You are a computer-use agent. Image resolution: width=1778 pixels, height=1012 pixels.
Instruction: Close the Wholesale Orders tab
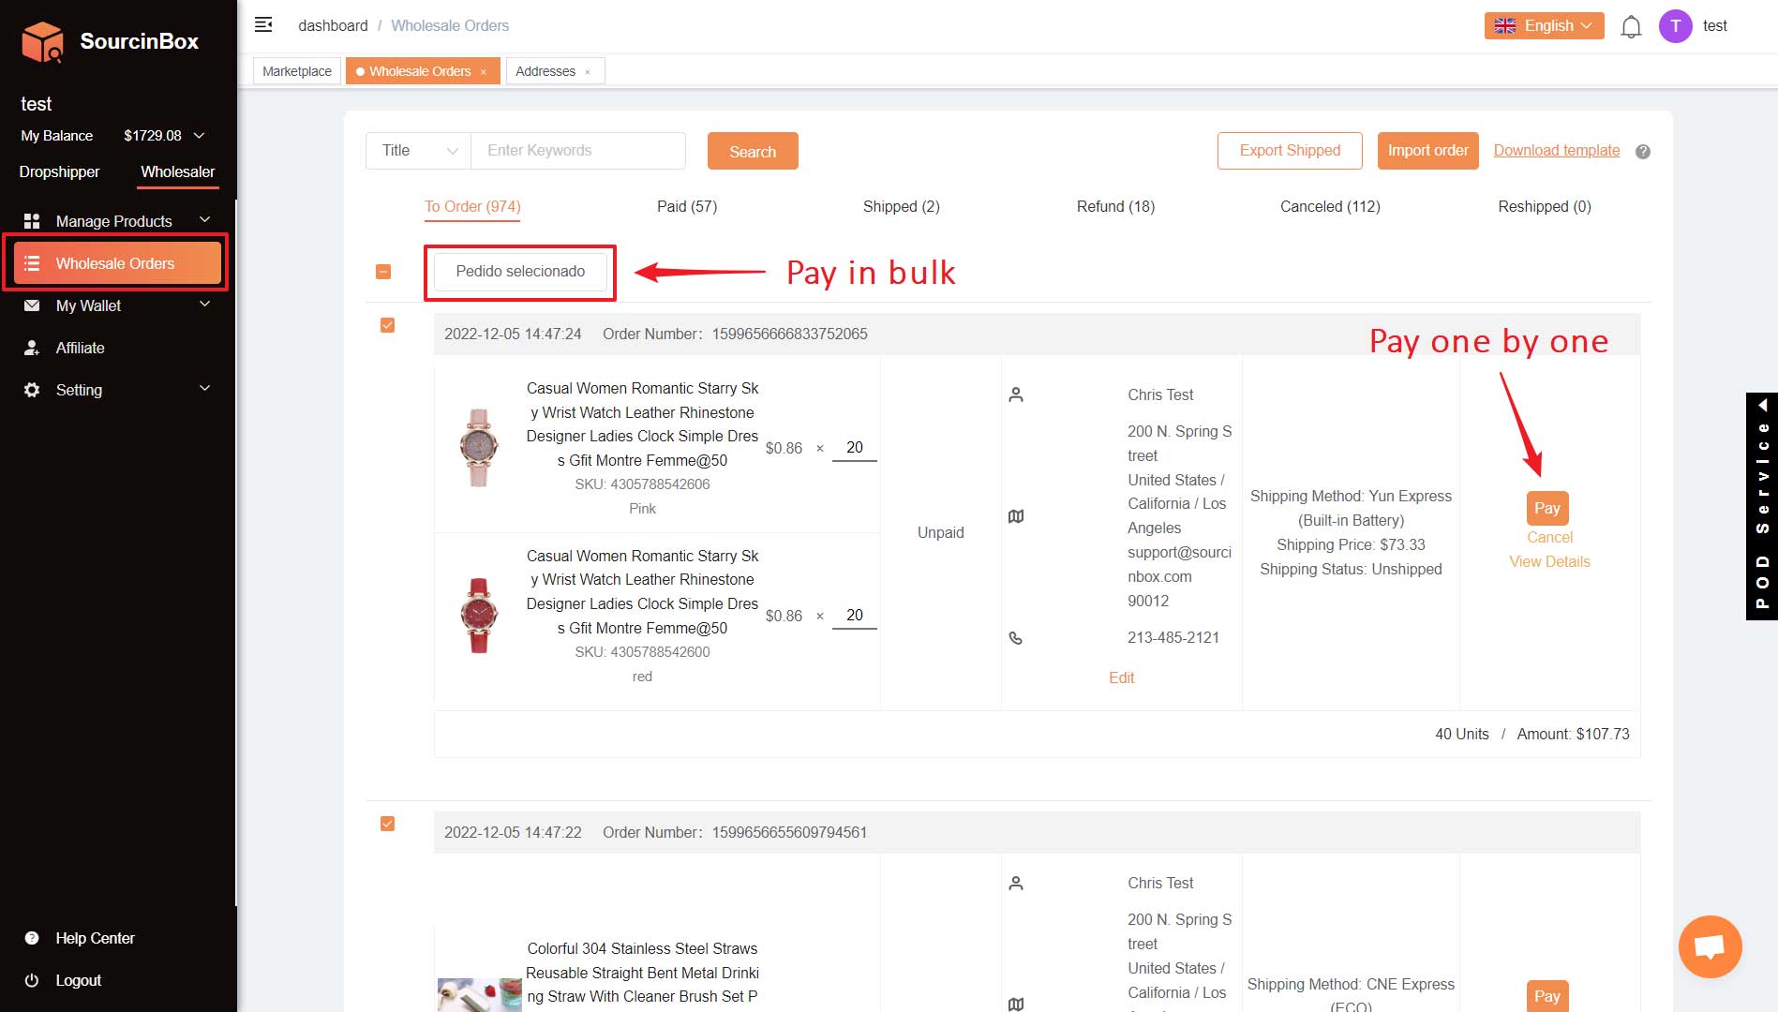484,72
